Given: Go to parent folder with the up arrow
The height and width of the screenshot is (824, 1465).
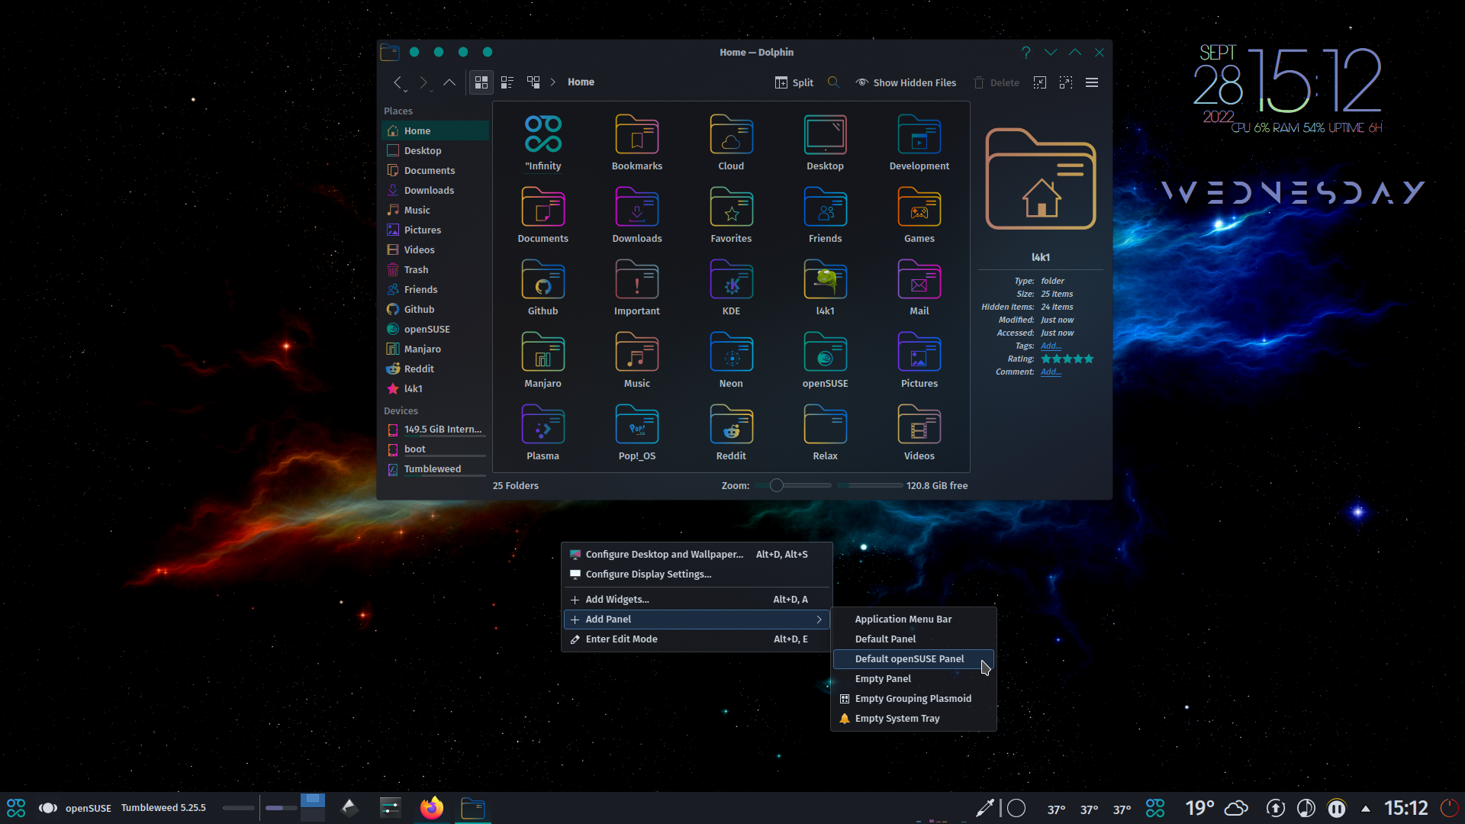Looking at the screenshot, I should point(449,82).
